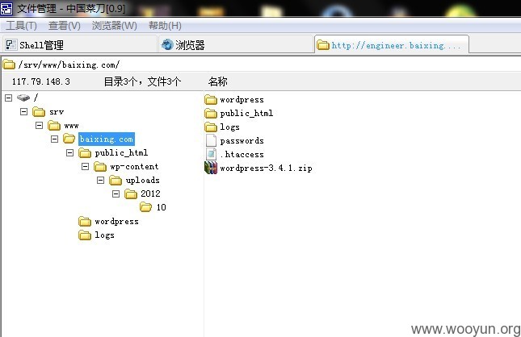
Task: Click uploads folder icon in tree
Action: pos(116,181)
